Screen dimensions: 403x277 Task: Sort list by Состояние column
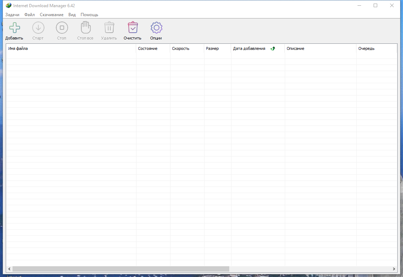[153, 48]
